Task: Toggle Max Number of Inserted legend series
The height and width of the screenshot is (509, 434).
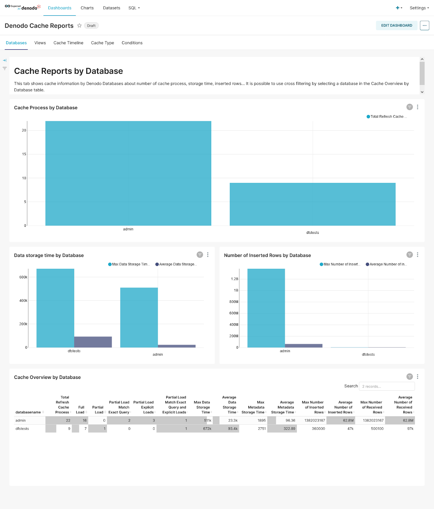Action: [340, 264]
